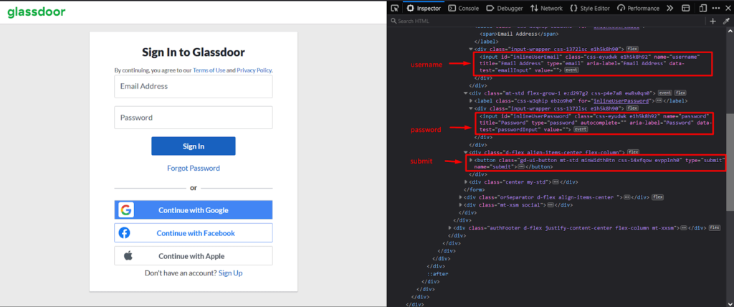Click the blue Sign In button
Image resolution: width=734 pixels, height=307 pixels.
pyautogui.click(x=193, y=146)
